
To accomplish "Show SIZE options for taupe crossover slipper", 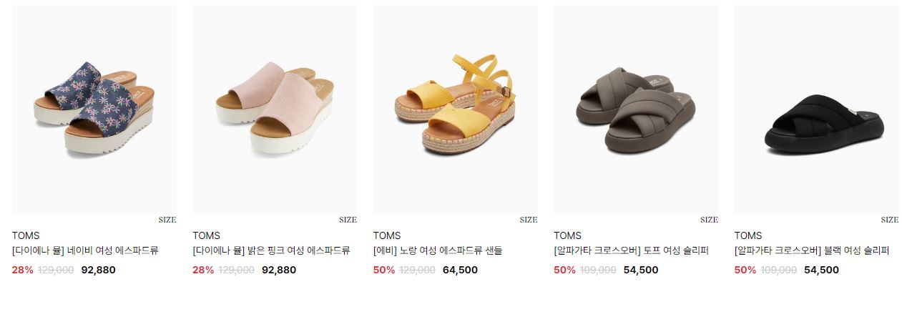I will click(709, 220).
